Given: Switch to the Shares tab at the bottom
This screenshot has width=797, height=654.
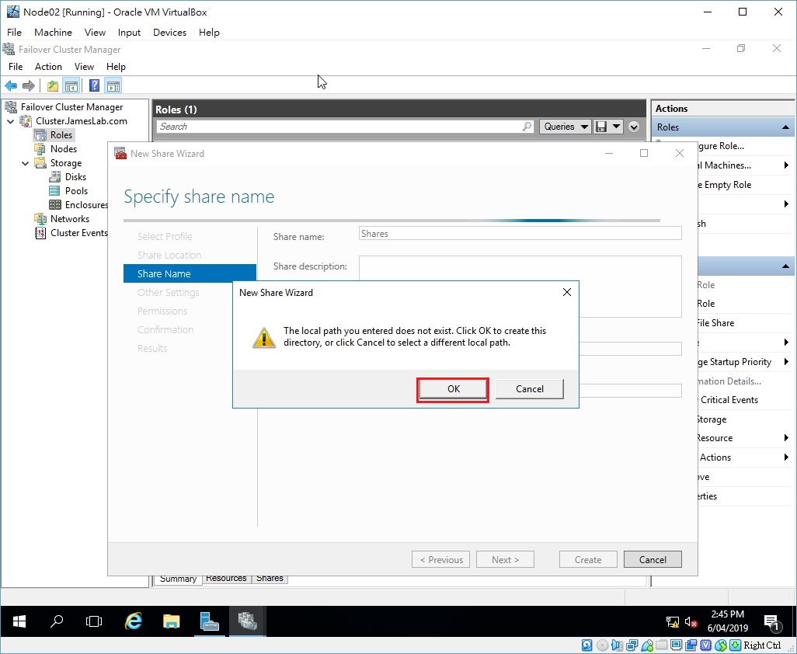Looking at the screenshot, I should coord(270,578).
